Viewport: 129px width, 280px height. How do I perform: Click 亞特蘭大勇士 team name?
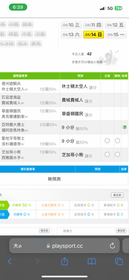13,125
